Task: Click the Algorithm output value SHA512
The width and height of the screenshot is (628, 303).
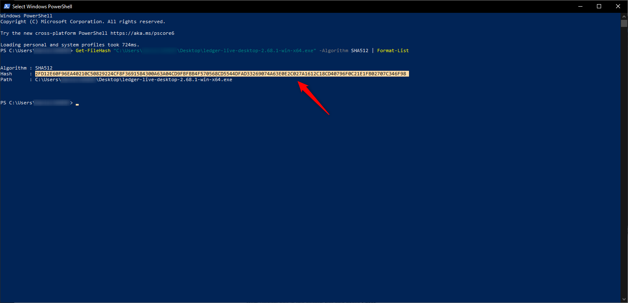Action: tap(43, 68)
